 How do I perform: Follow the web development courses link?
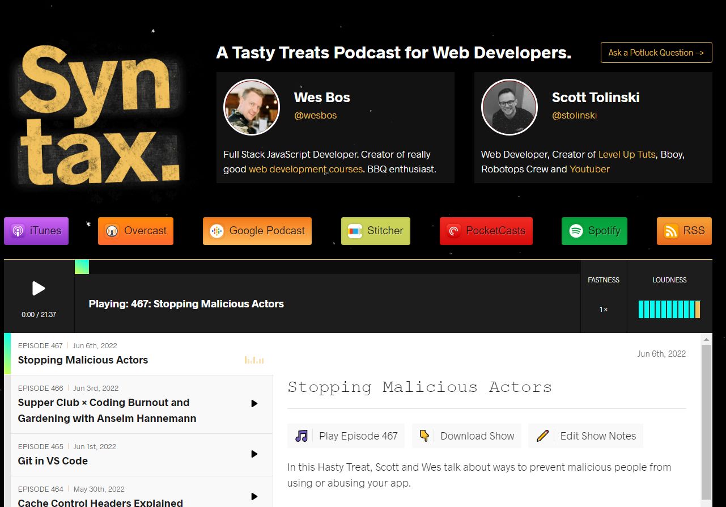(x=305, y=169)
